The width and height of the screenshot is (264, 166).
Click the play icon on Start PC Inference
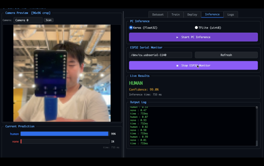[x=177, y=37]
